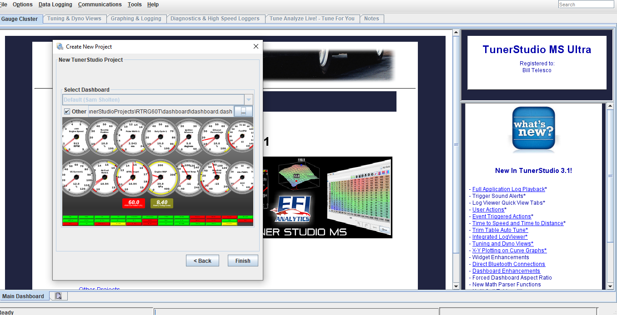Viewport: 617px width, 315px height.
Task: Click the Duty Cycle 1 gauge in preview
Action: (161, 136)
